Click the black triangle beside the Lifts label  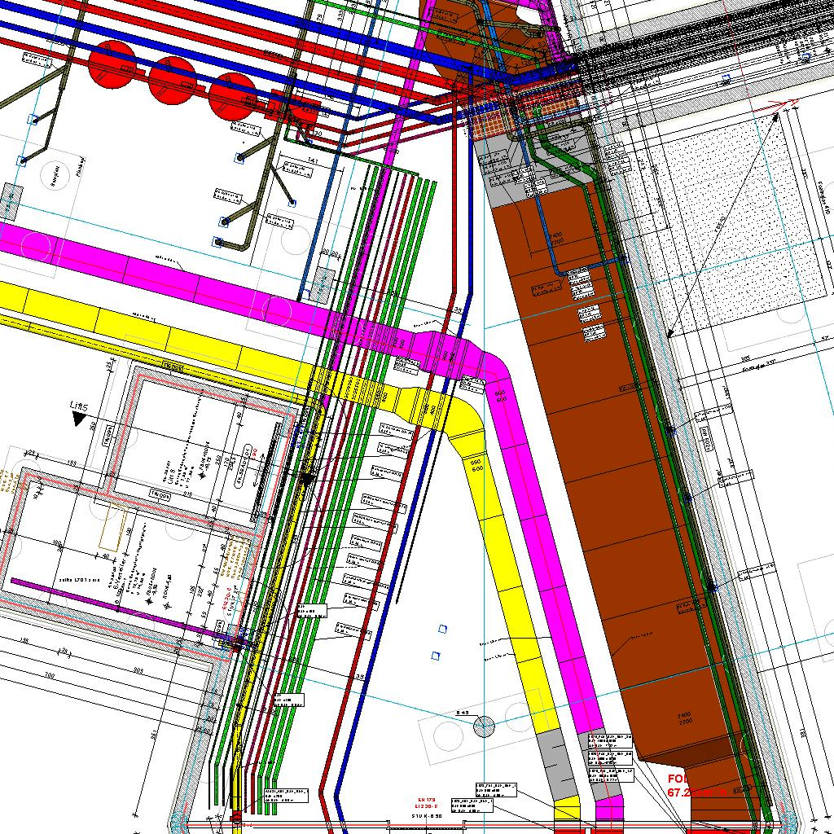pos(79,419)
